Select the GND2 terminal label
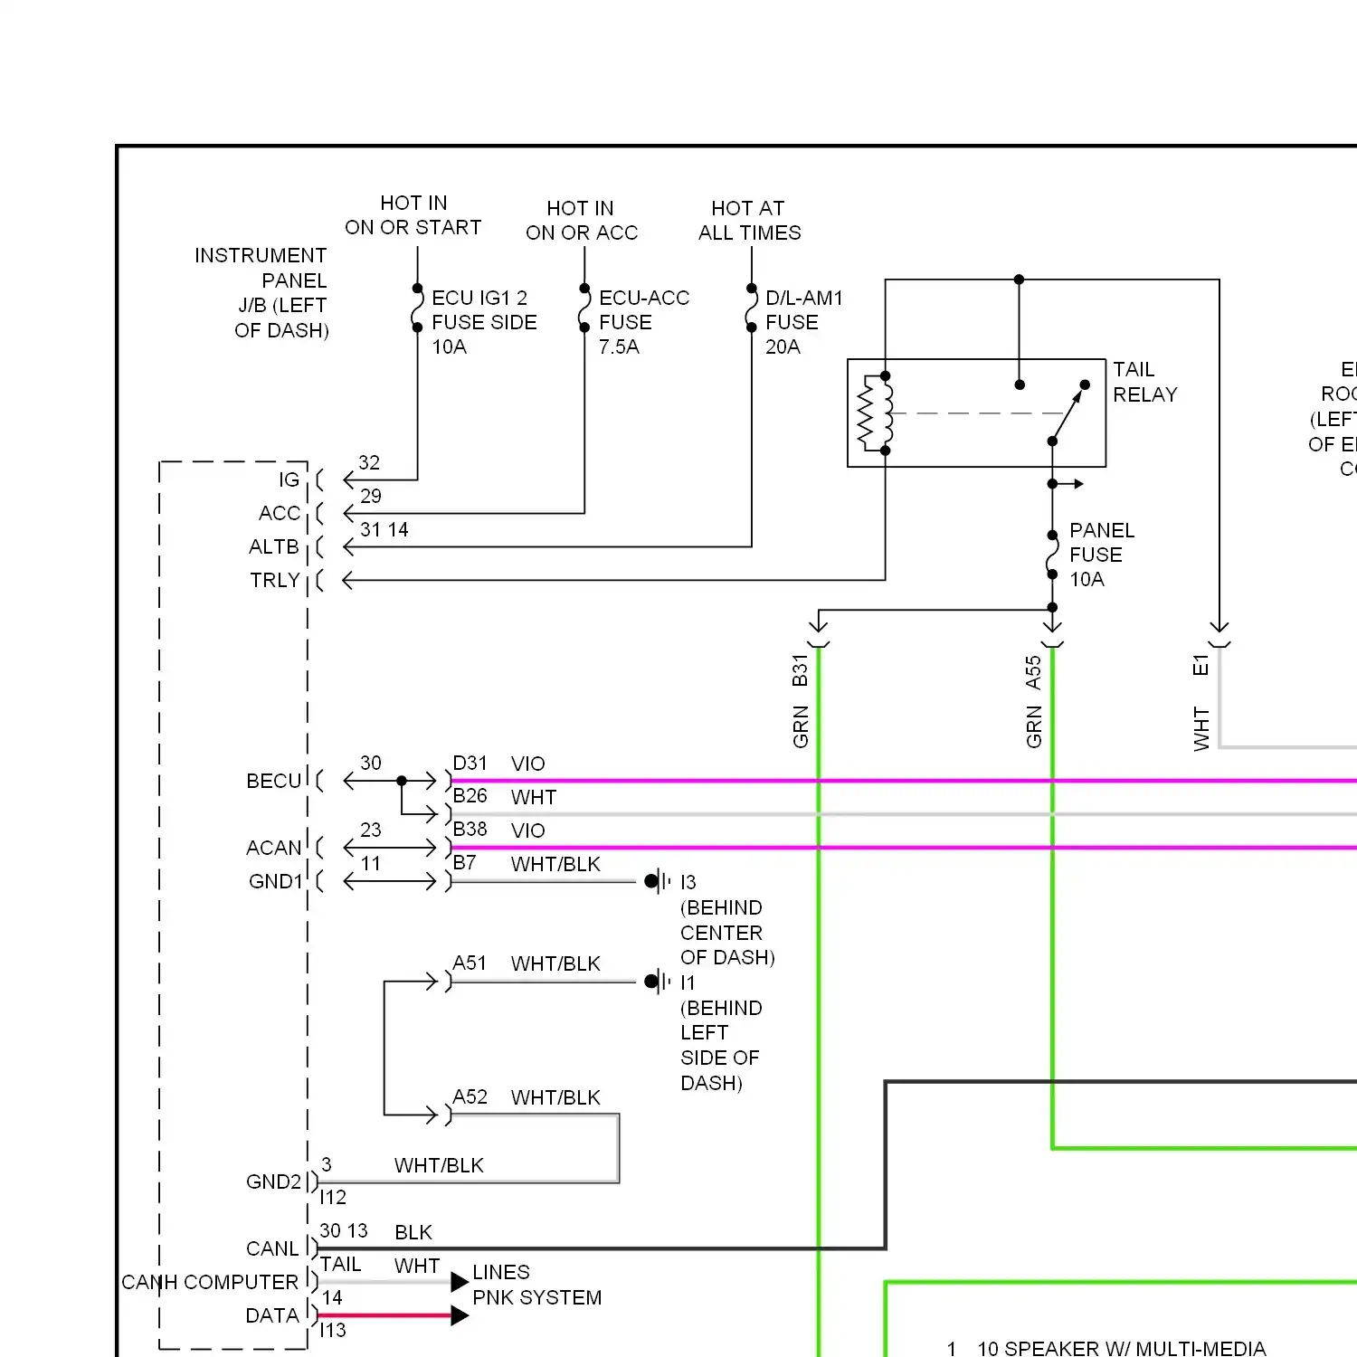The height and width of the screenshot is (1357, 1357). [273, 1181]
